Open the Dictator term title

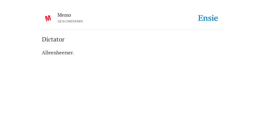(x=53, y=39)
